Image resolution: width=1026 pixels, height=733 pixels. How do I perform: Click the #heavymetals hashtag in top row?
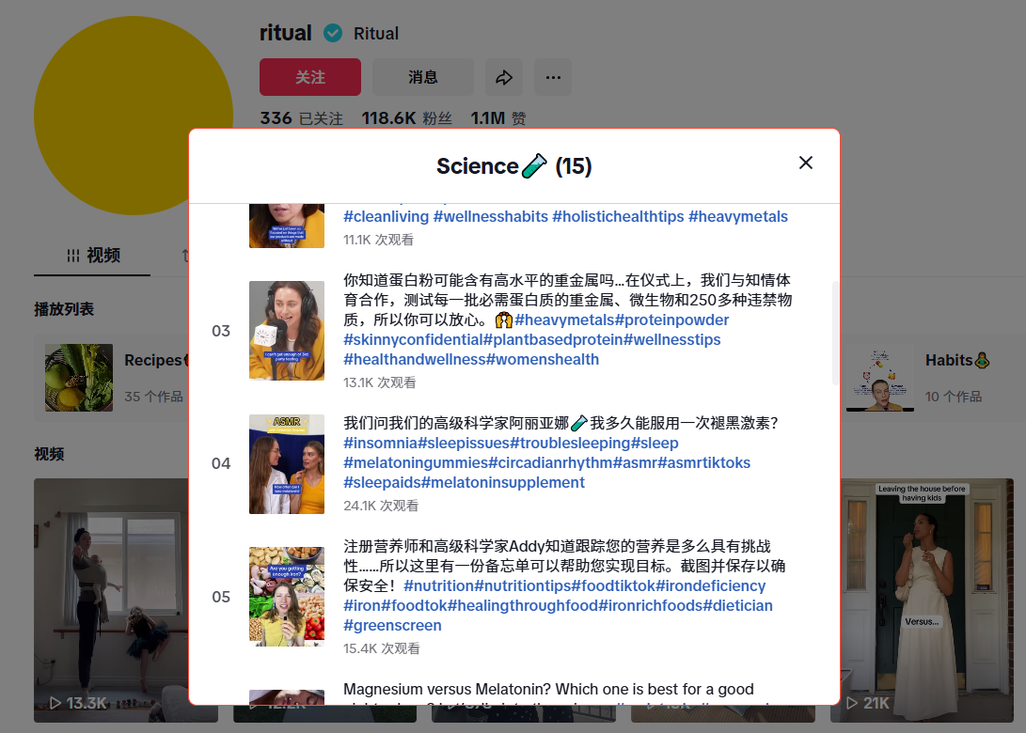pos(738,216)
